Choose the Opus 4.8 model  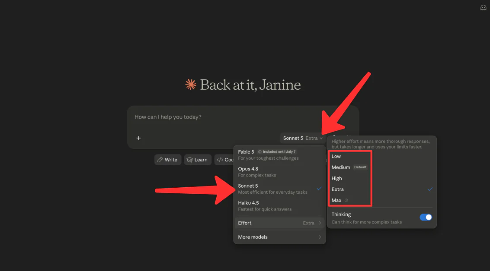pos(279,172)
